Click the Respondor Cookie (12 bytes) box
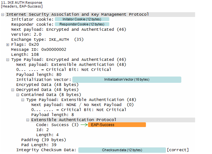Image resolution: width=212 pixels, height=154 pixels. point(82,24)
